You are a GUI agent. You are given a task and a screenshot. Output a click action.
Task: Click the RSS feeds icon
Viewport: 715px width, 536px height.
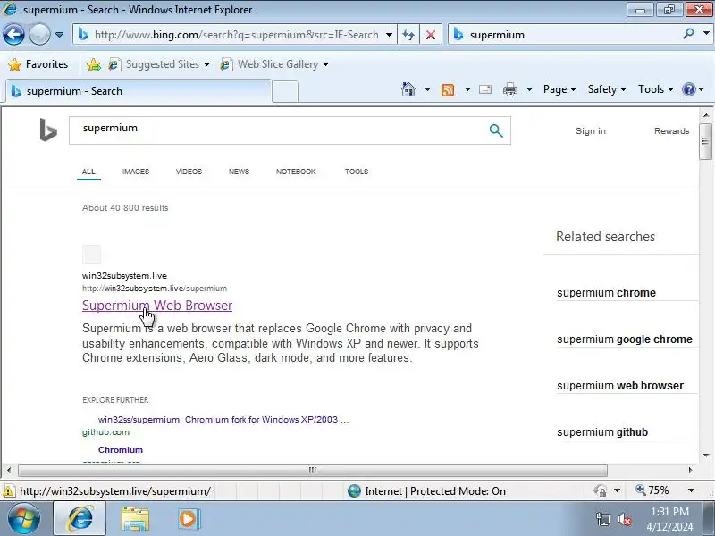click(x=448, y=90)
